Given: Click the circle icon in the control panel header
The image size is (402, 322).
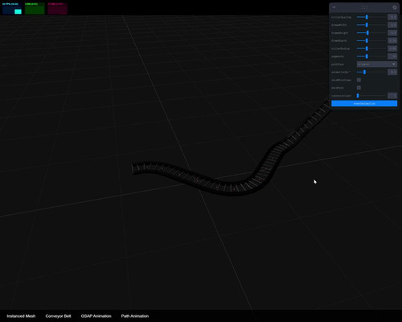Looking at the screenshot, I should [395, 7].
